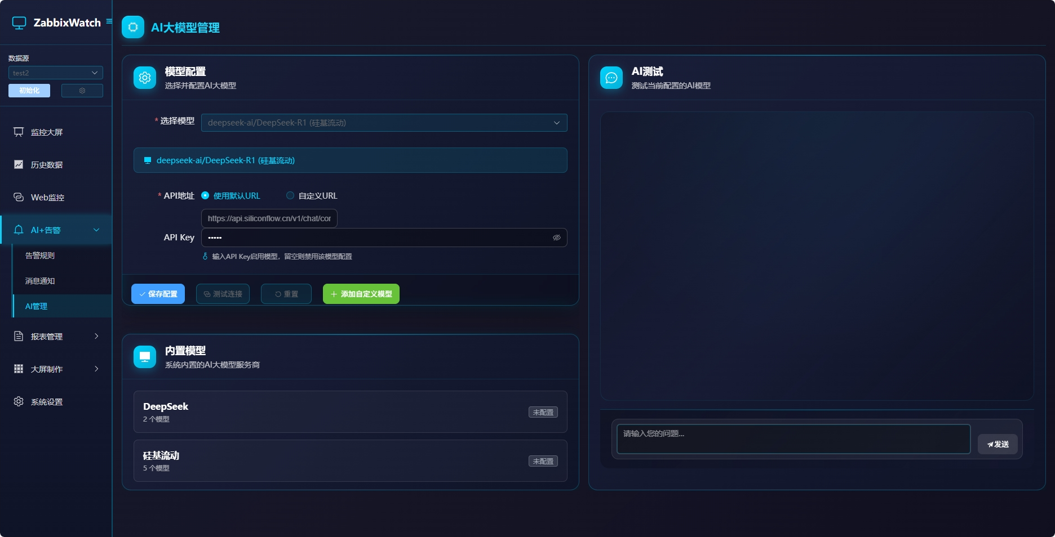
Task: Toggle API Key visibility eye icon
Action: click(556, 238)
